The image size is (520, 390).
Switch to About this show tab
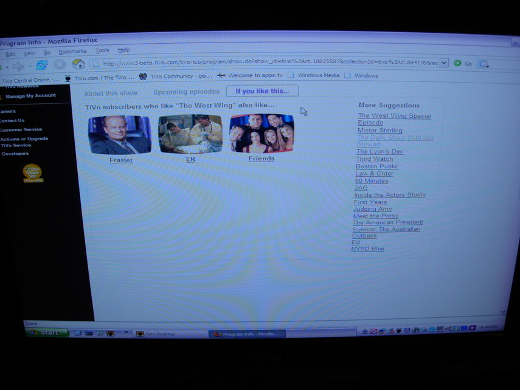tap(111, 93)
